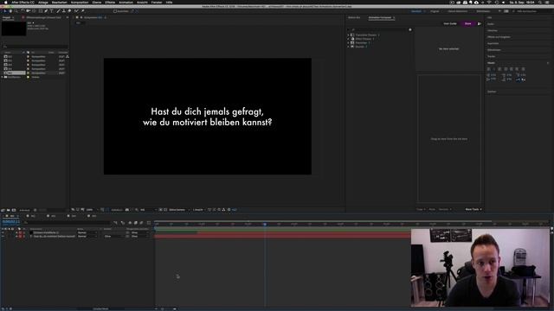Toggle visibility of the Hast du text layer
The width and height of the screenshot is (554, 311).
click(3, 236)
